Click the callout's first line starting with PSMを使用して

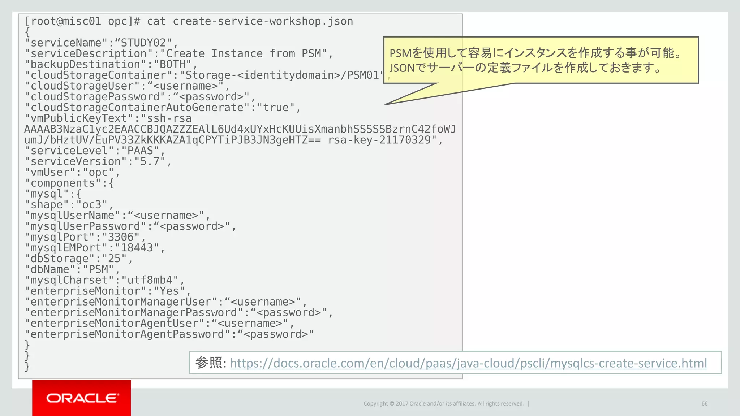536,53
